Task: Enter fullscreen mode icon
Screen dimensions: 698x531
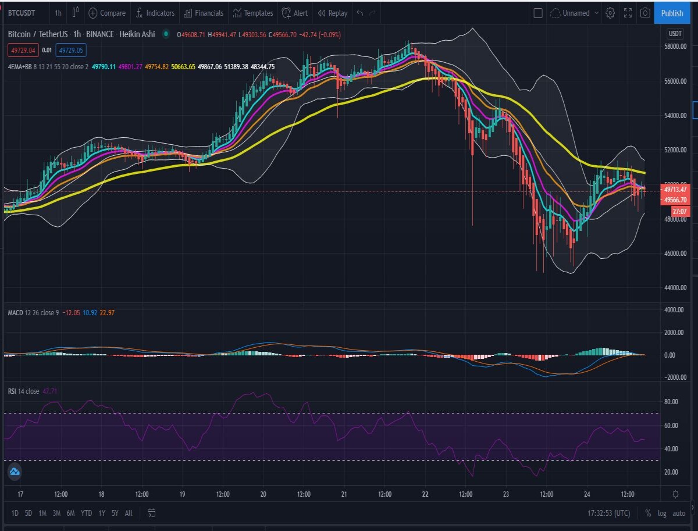Action: point(628,13)
